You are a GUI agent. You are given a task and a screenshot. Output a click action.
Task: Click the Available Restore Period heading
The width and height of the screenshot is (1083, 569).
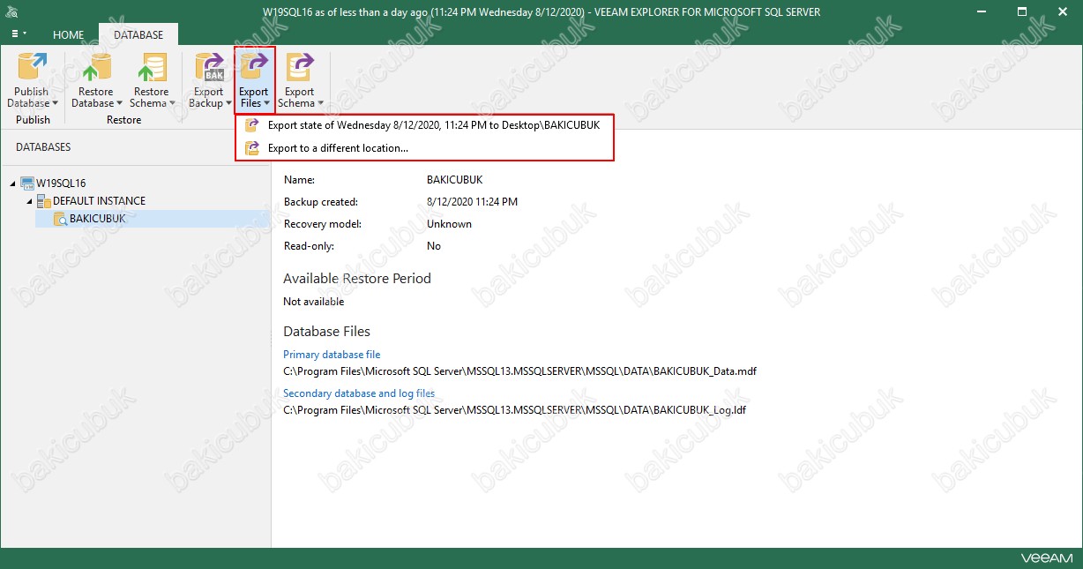coord(357,279)
